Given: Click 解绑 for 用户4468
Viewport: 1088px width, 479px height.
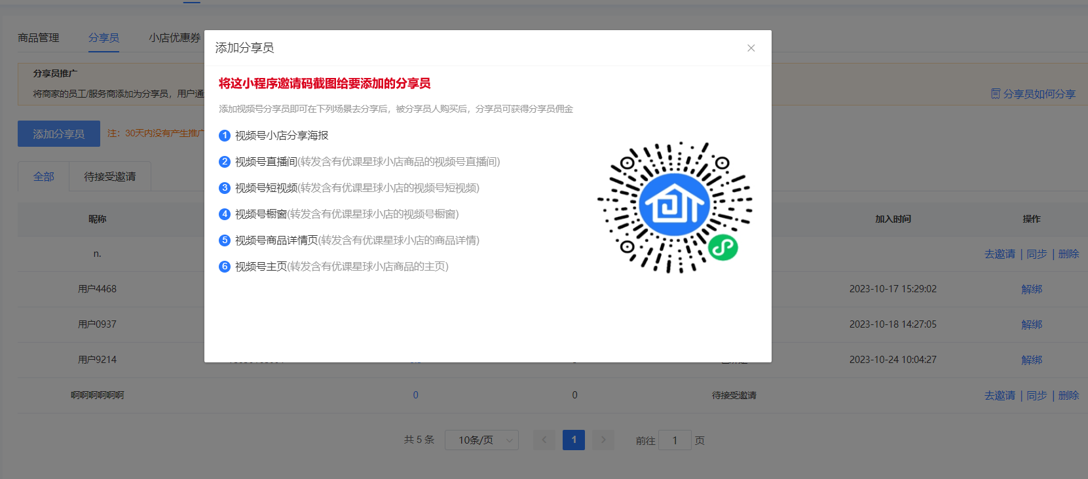Looking at the screenshot, I should click(x=1031, y=289).
